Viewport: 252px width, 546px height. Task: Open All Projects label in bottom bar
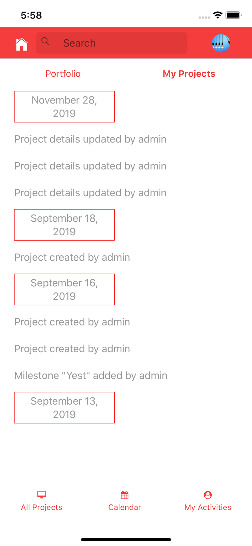tap(41, 507)
